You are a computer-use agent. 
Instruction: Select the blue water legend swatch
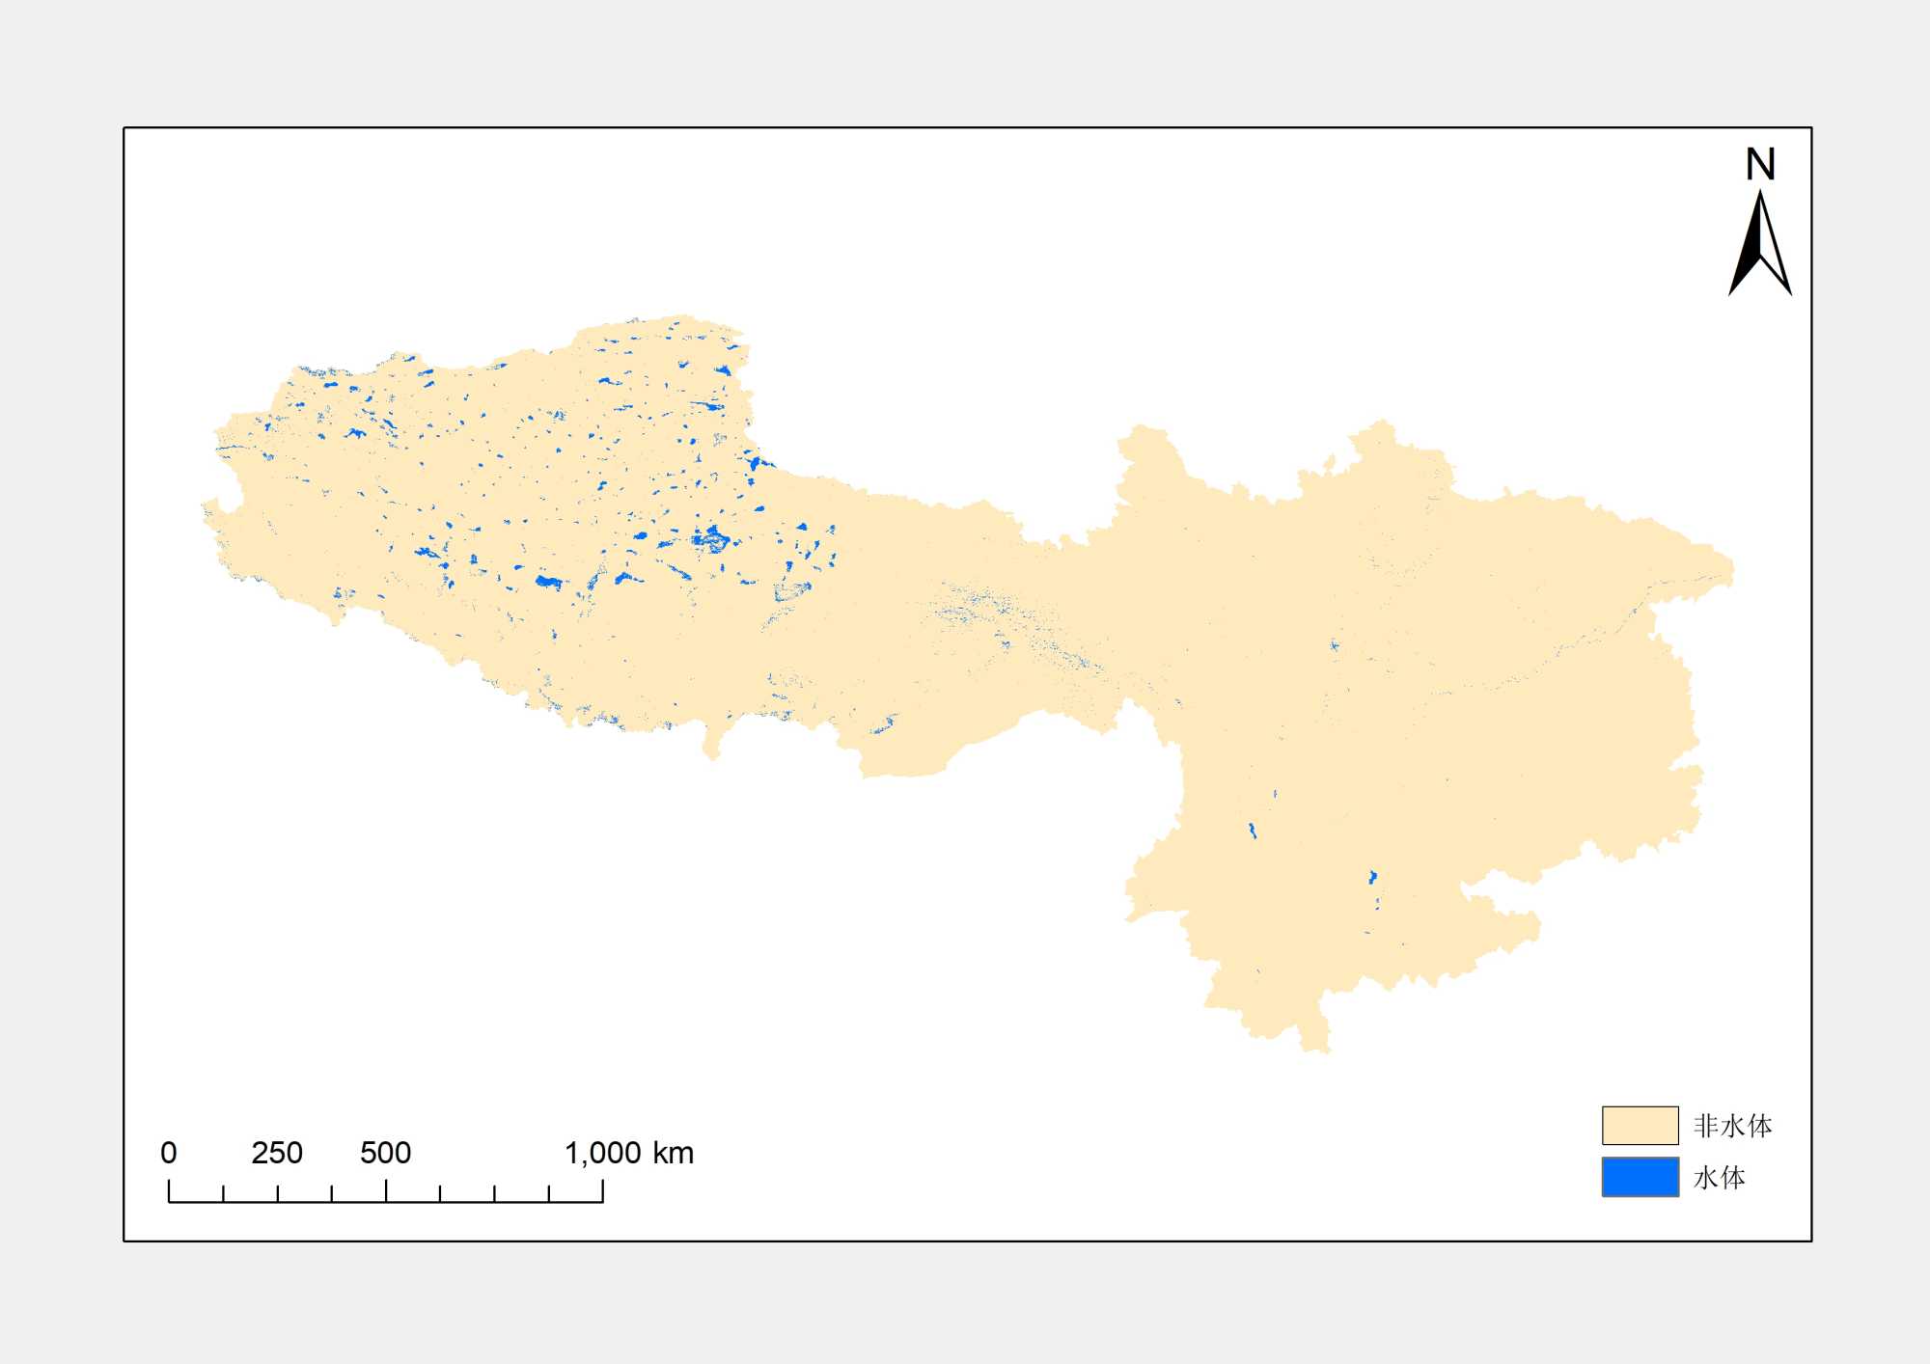(1640, 1177)
